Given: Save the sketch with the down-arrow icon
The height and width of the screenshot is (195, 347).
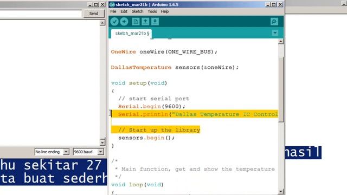Looking at the screenshot, I should (x=155, y=22).
